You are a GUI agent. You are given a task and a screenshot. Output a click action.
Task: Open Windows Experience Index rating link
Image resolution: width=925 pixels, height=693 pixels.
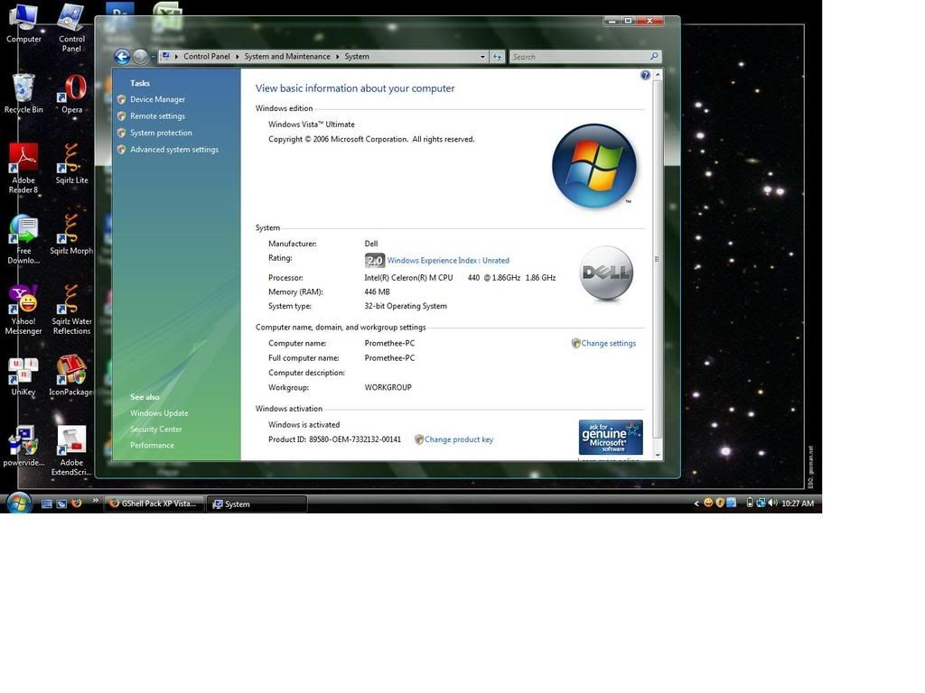click(448, 261)
